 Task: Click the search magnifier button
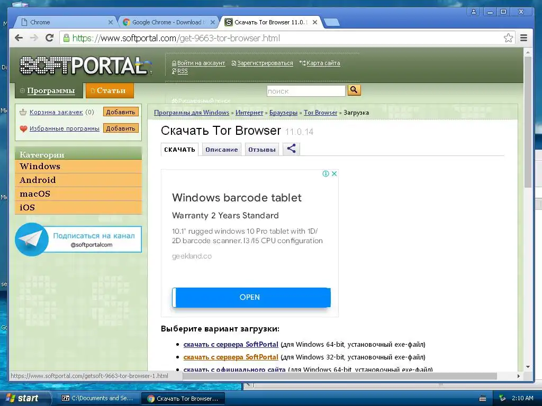point(354,90)
